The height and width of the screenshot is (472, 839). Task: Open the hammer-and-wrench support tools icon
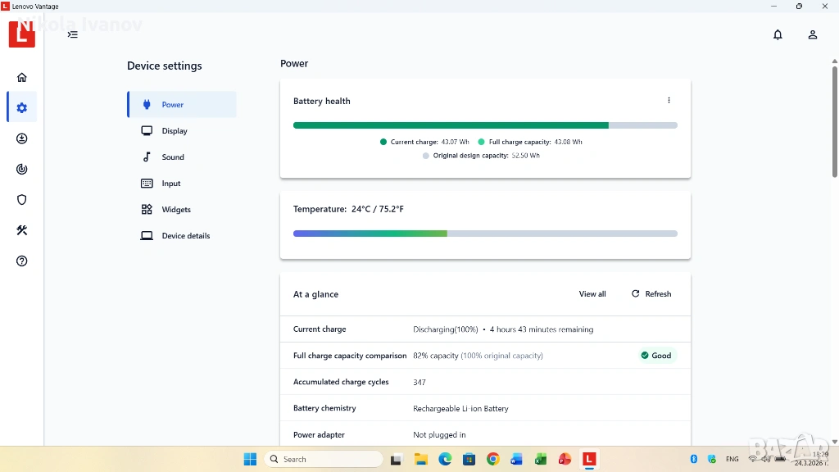tap(22, 231)
